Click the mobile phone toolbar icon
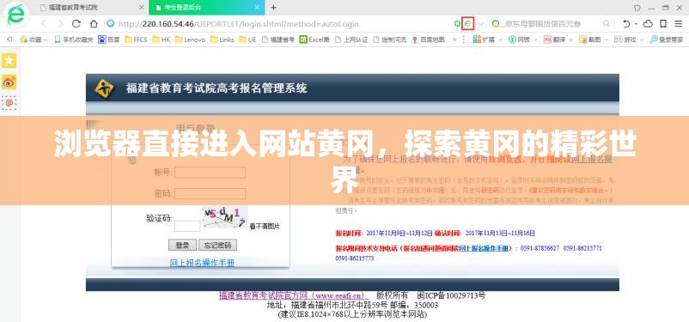 (663, 24)
